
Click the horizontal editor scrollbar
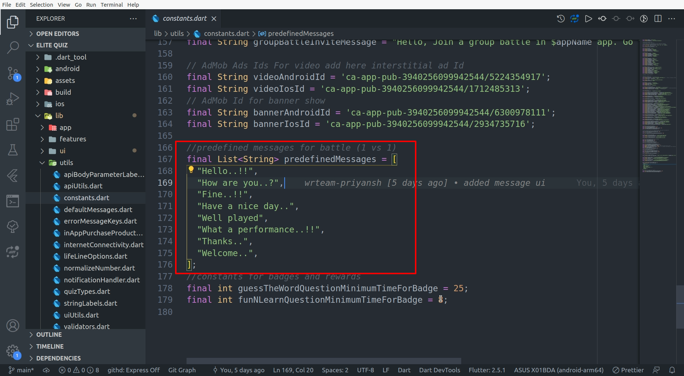(x=323, y=360)
